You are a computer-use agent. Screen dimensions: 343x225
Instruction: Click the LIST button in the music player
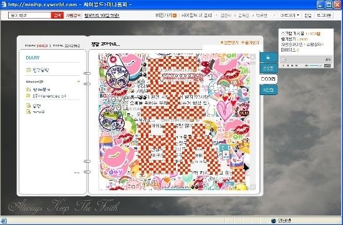coord(327,66)
